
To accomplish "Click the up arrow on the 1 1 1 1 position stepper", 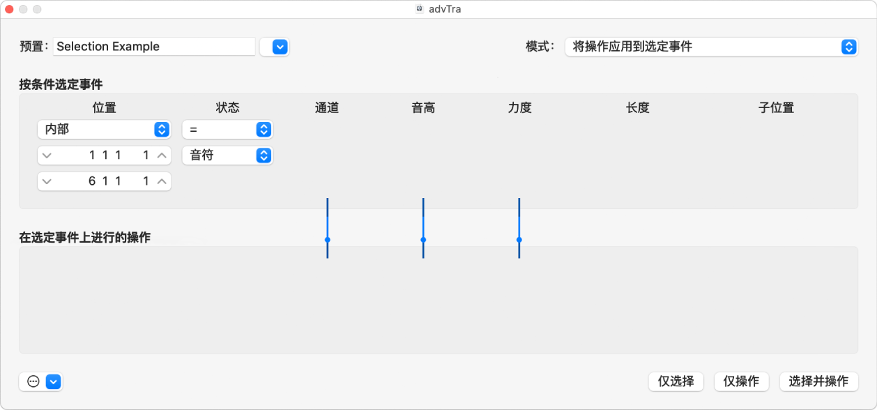I will pyautogui.click(x=162, y=155).
